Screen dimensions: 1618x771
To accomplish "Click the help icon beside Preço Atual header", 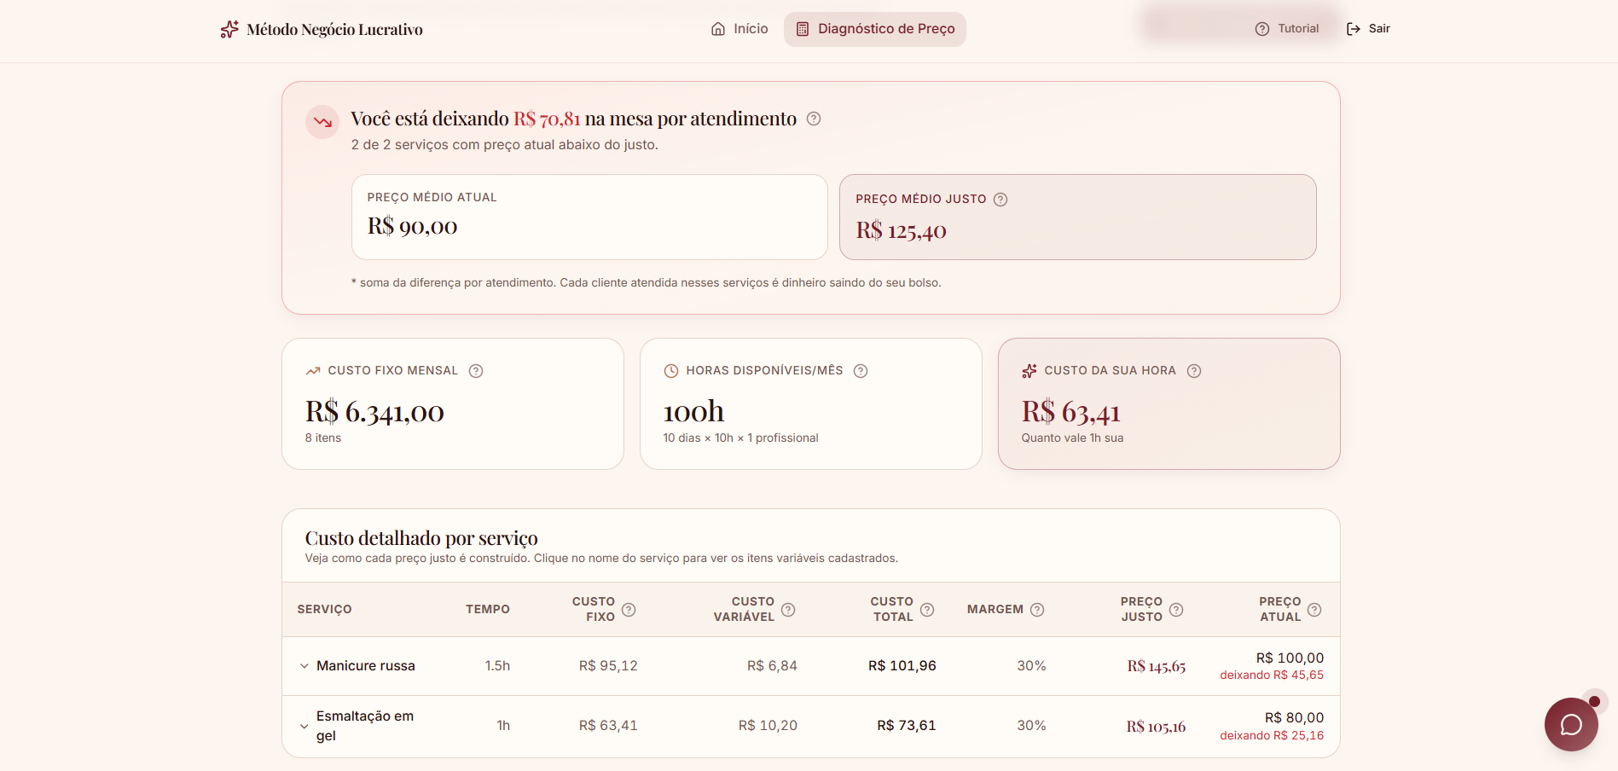I will pos(1314,609).
